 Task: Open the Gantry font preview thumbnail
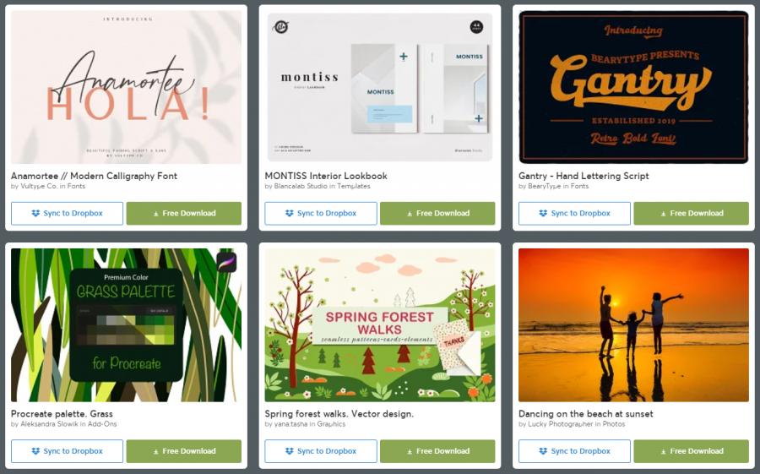pos(633,87)
